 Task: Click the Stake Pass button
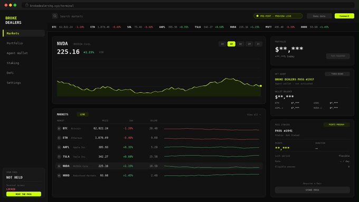pos(313,190)
